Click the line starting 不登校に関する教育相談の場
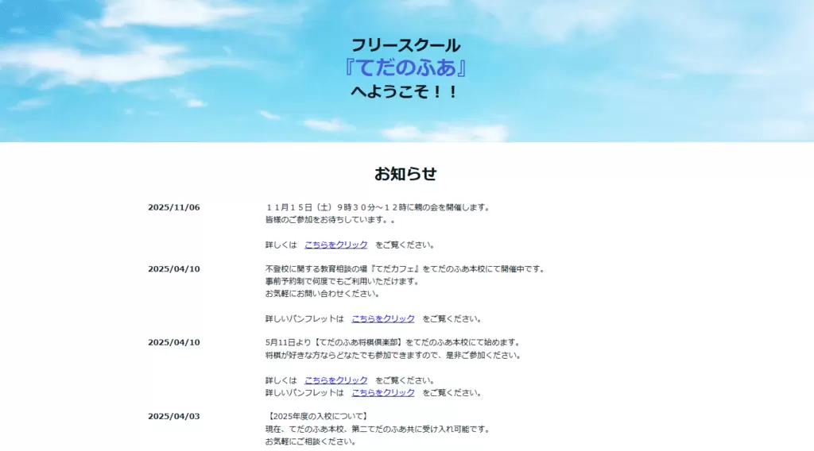 pyautogui.click(x=405, y=269)
